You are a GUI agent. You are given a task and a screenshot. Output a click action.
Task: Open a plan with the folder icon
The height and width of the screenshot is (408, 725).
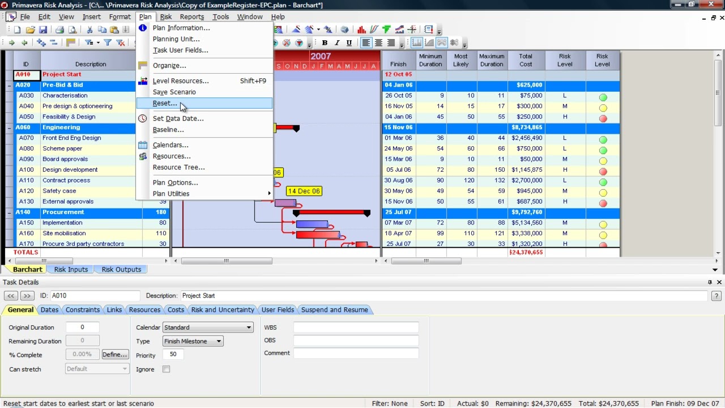[x=30, y=29]
